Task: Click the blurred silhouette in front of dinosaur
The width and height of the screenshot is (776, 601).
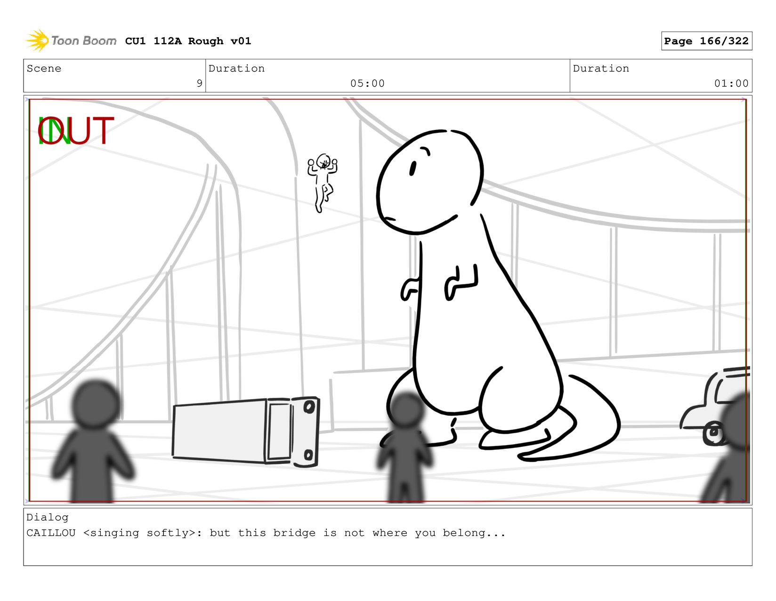Action: click(405, 447)
